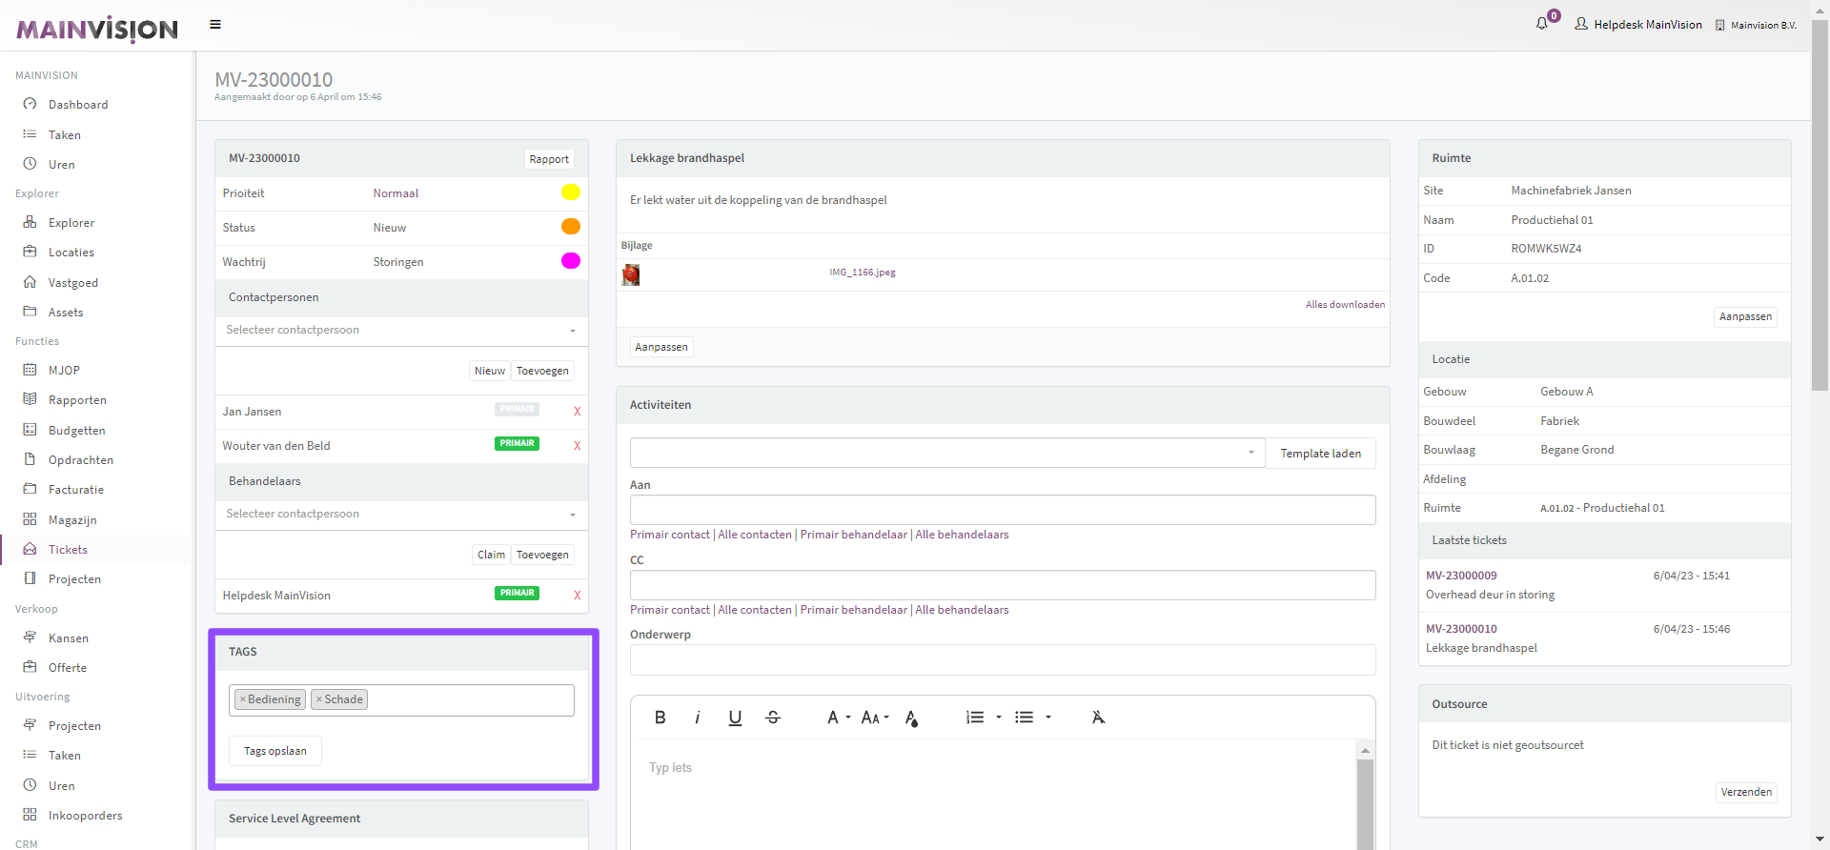Open the Behandelaars select dropdown

pyautogui.click(x=400, y=515)
